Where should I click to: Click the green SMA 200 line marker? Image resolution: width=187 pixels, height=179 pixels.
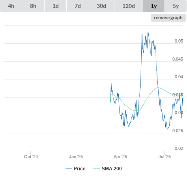tap(97, 169)
